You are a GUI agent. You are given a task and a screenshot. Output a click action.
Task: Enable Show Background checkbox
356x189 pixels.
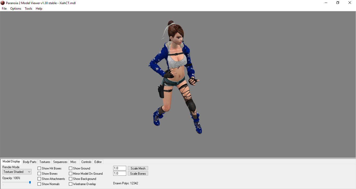[71, 179]
